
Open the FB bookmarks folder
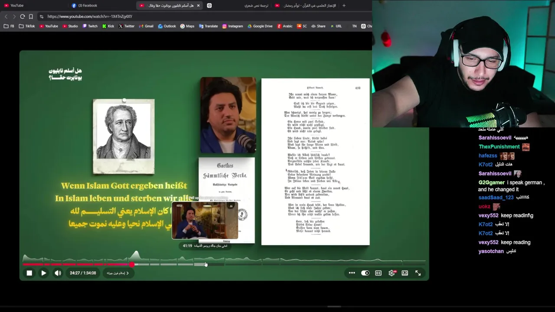pyautogui.click(x=9, y=26)
